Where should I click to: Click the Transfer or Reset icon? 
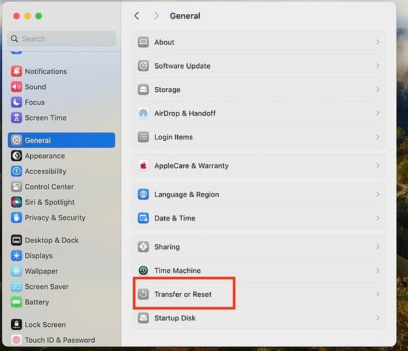(143, 294)
